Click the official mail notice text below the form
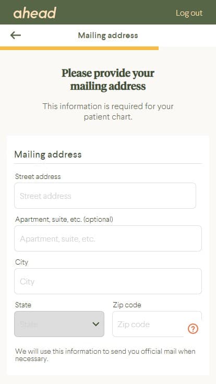The width and height of the screenshot is (216, 384). coord(105,355)
